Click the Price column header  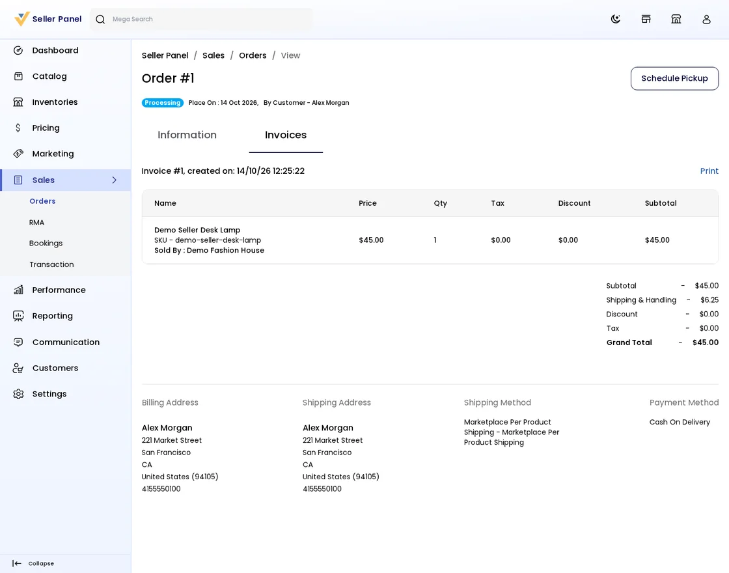[368, 203]
